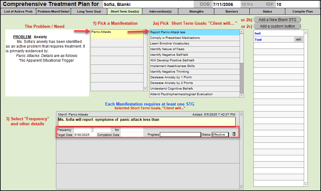321x191 pixels.
Task: Delete the selected short term goal via trash icon
Action: tap(234, 134)
